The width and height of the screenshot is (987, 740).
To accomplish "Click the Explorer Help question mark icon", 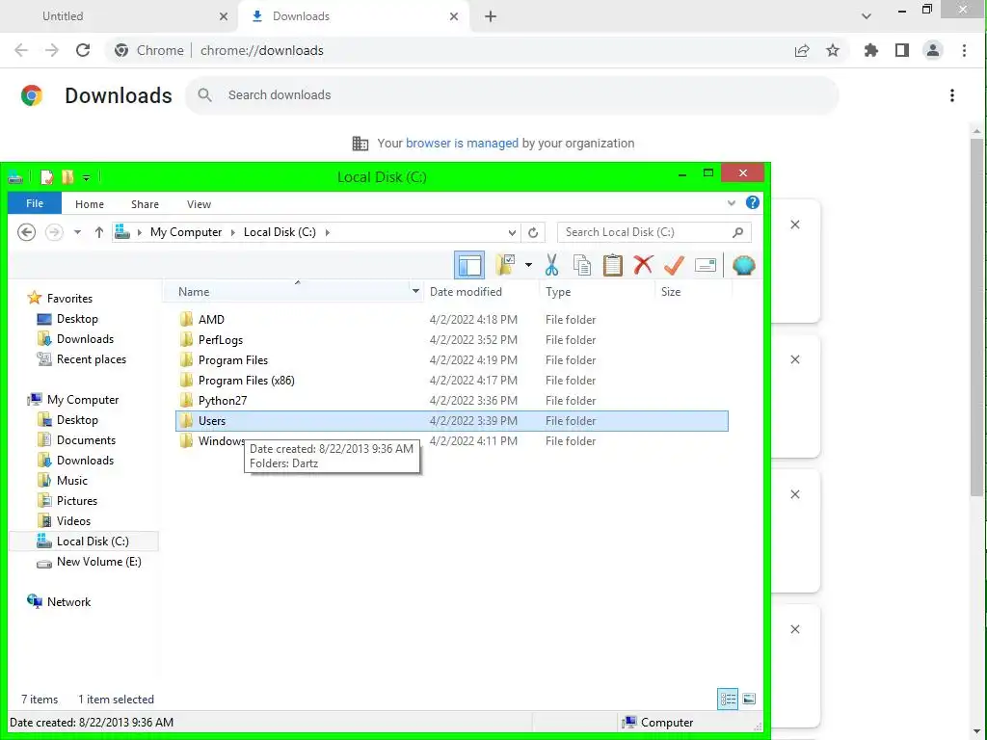I will click(x=752, y=202).
